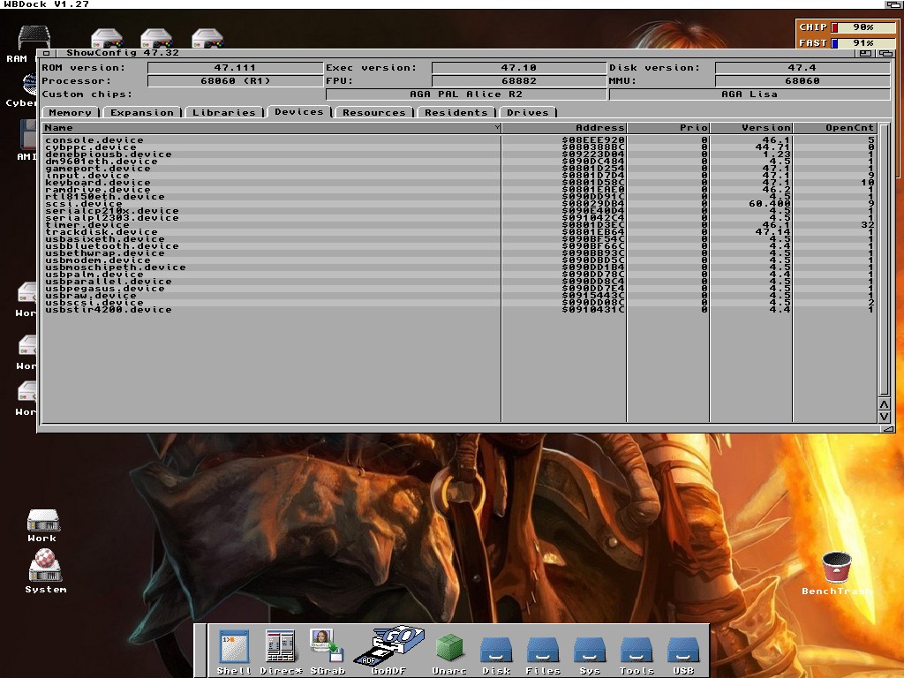904x678 pixels.
Task: Click the WBDock V1.27 title bar
Action: [x=443, y=4]
